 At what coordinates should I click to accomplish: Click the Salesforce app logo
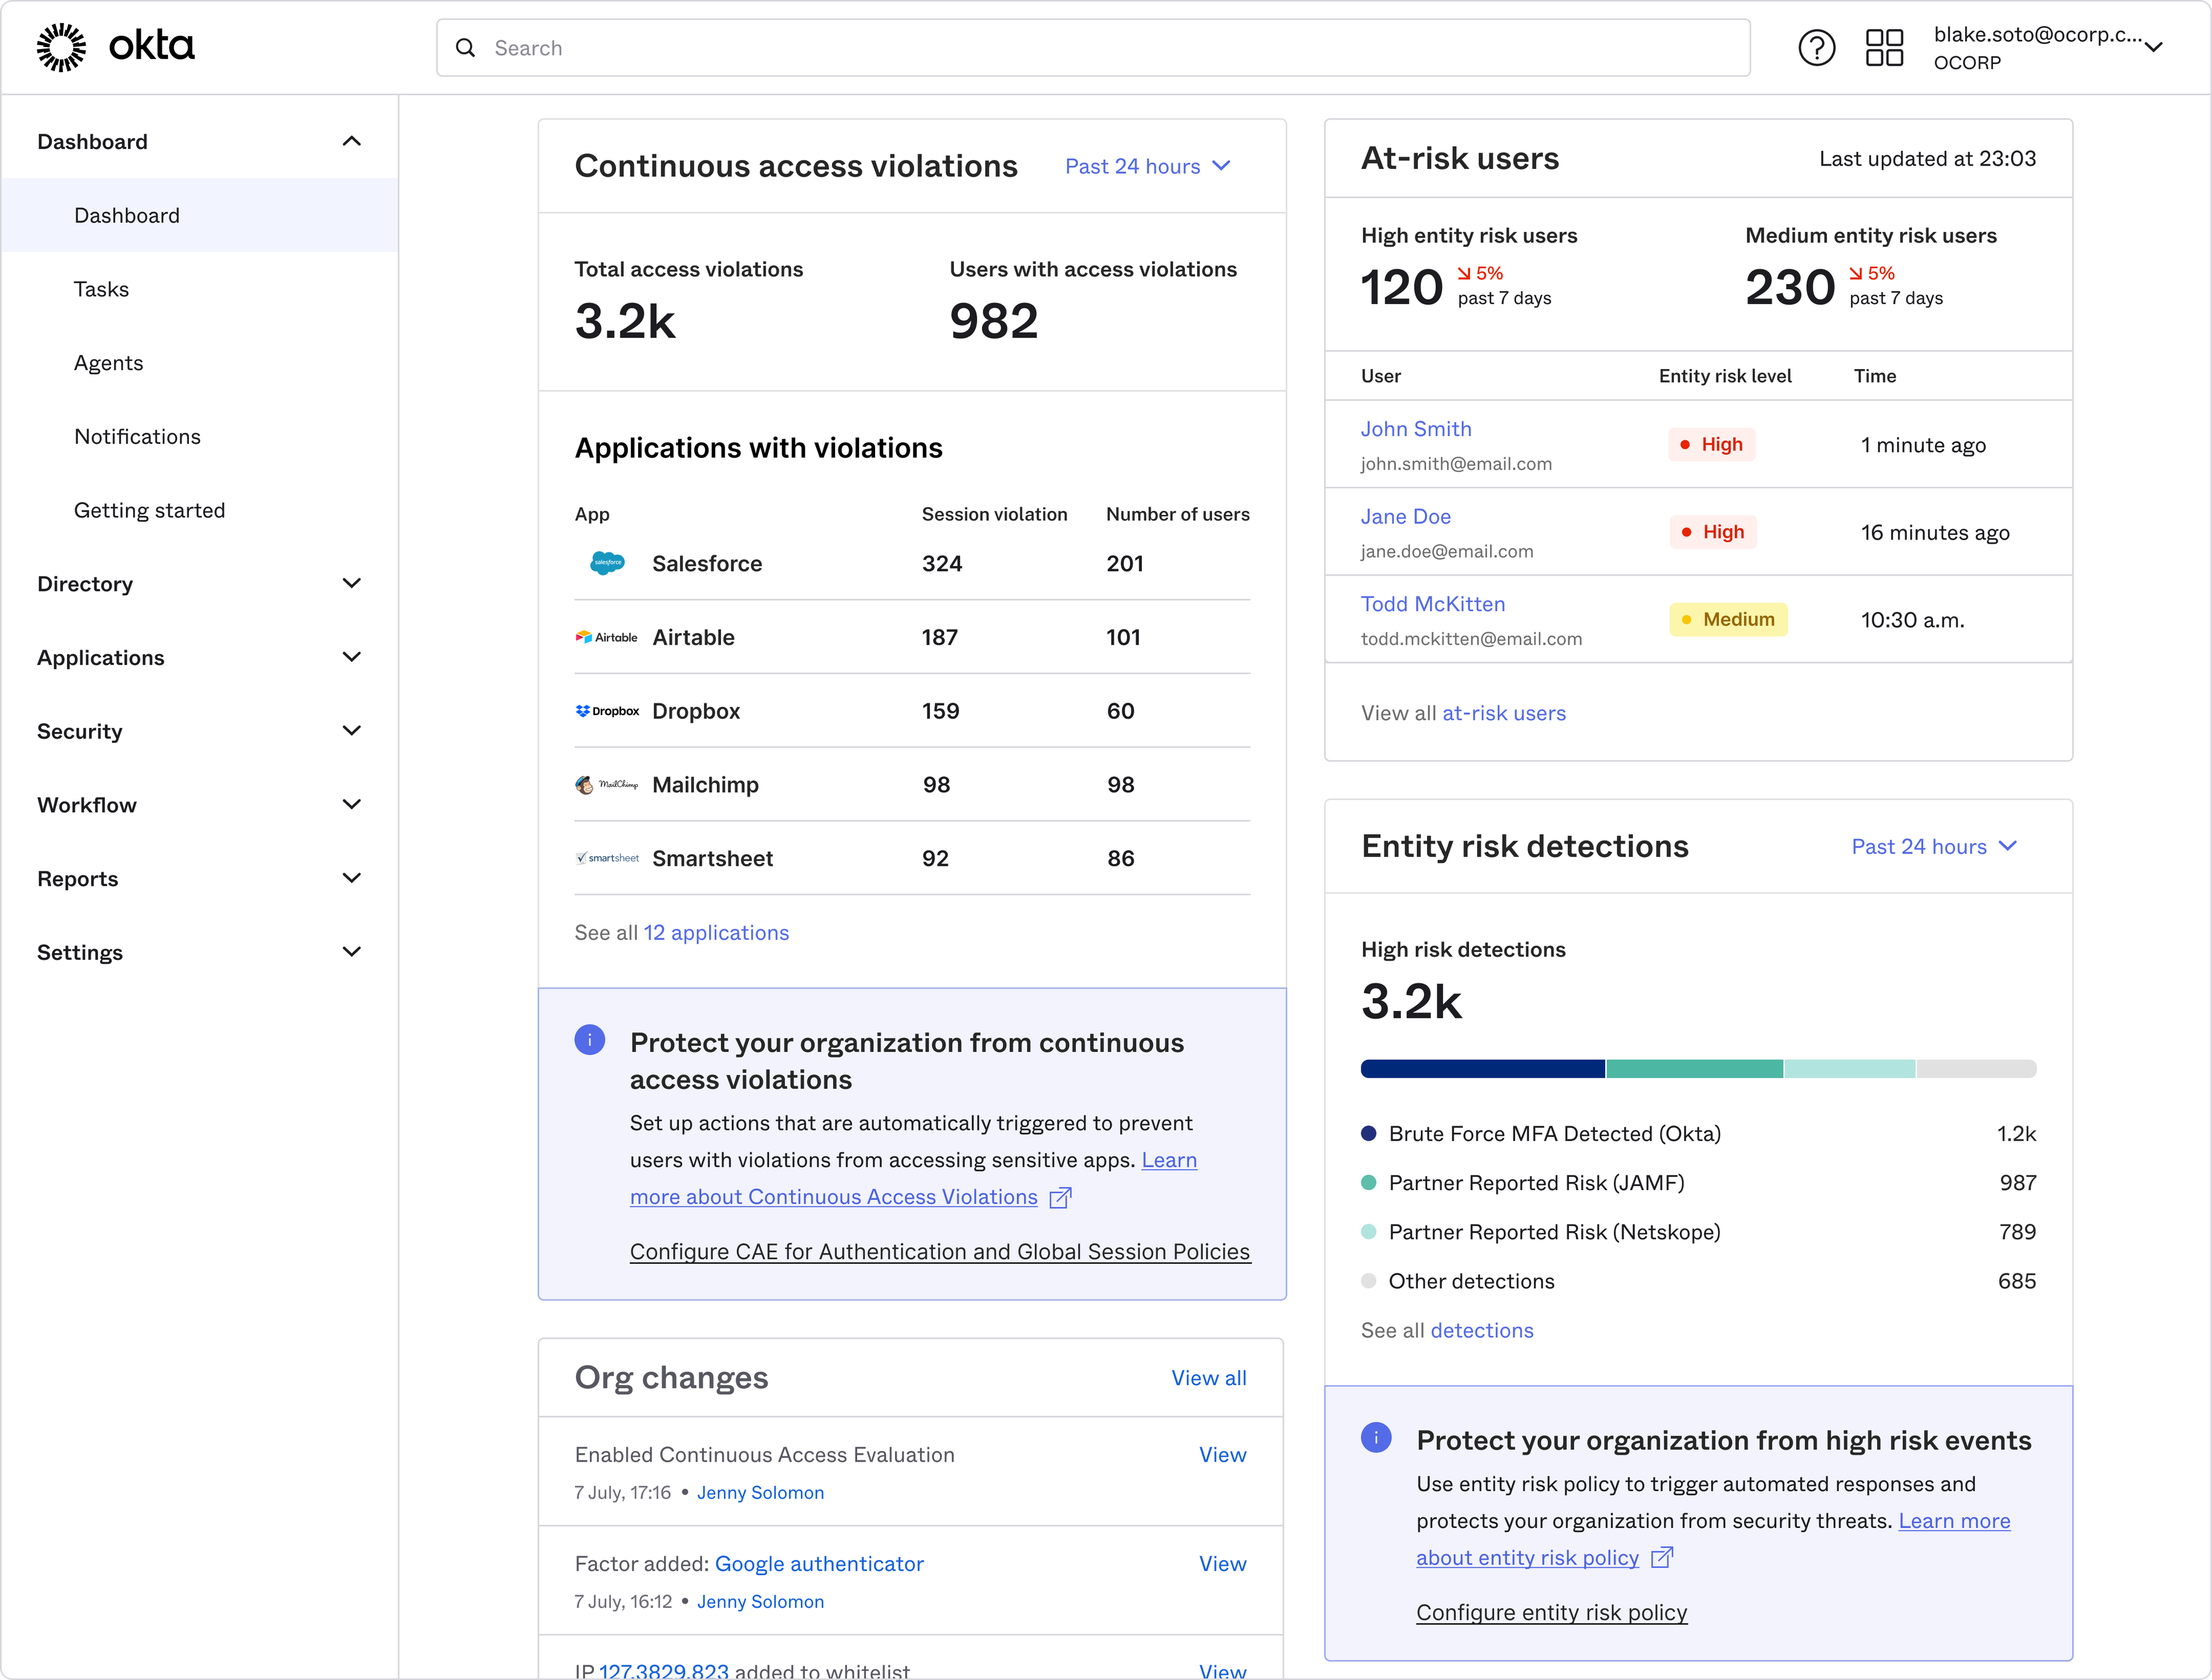pos(607,563)
